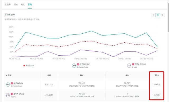Click the 50.79万 minimum cell
The width and height of the screenshot is (169, 102).
[127, 83]
